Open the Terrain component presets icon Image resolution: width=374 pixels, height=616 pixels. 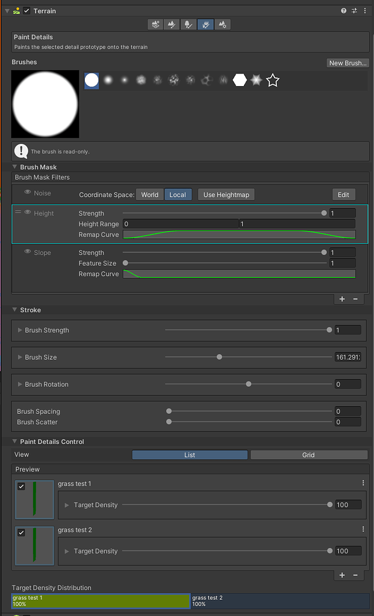click(355, 11)
